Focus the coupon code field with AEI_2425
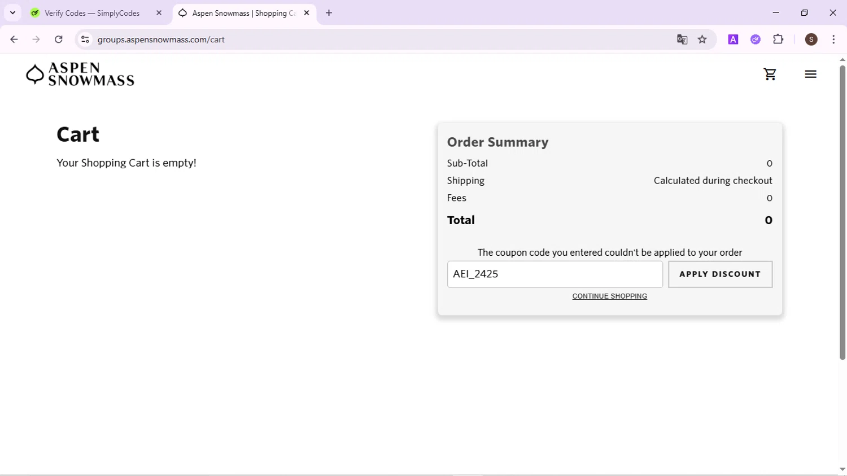This screenshot has height=476, width=847. pos(555,274)
